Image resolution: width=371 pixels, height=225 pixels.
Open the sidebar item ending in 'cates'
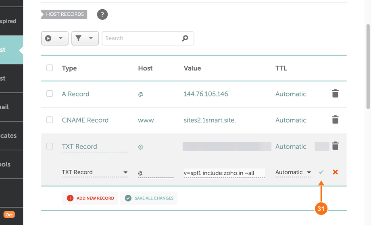pos(11,135)
